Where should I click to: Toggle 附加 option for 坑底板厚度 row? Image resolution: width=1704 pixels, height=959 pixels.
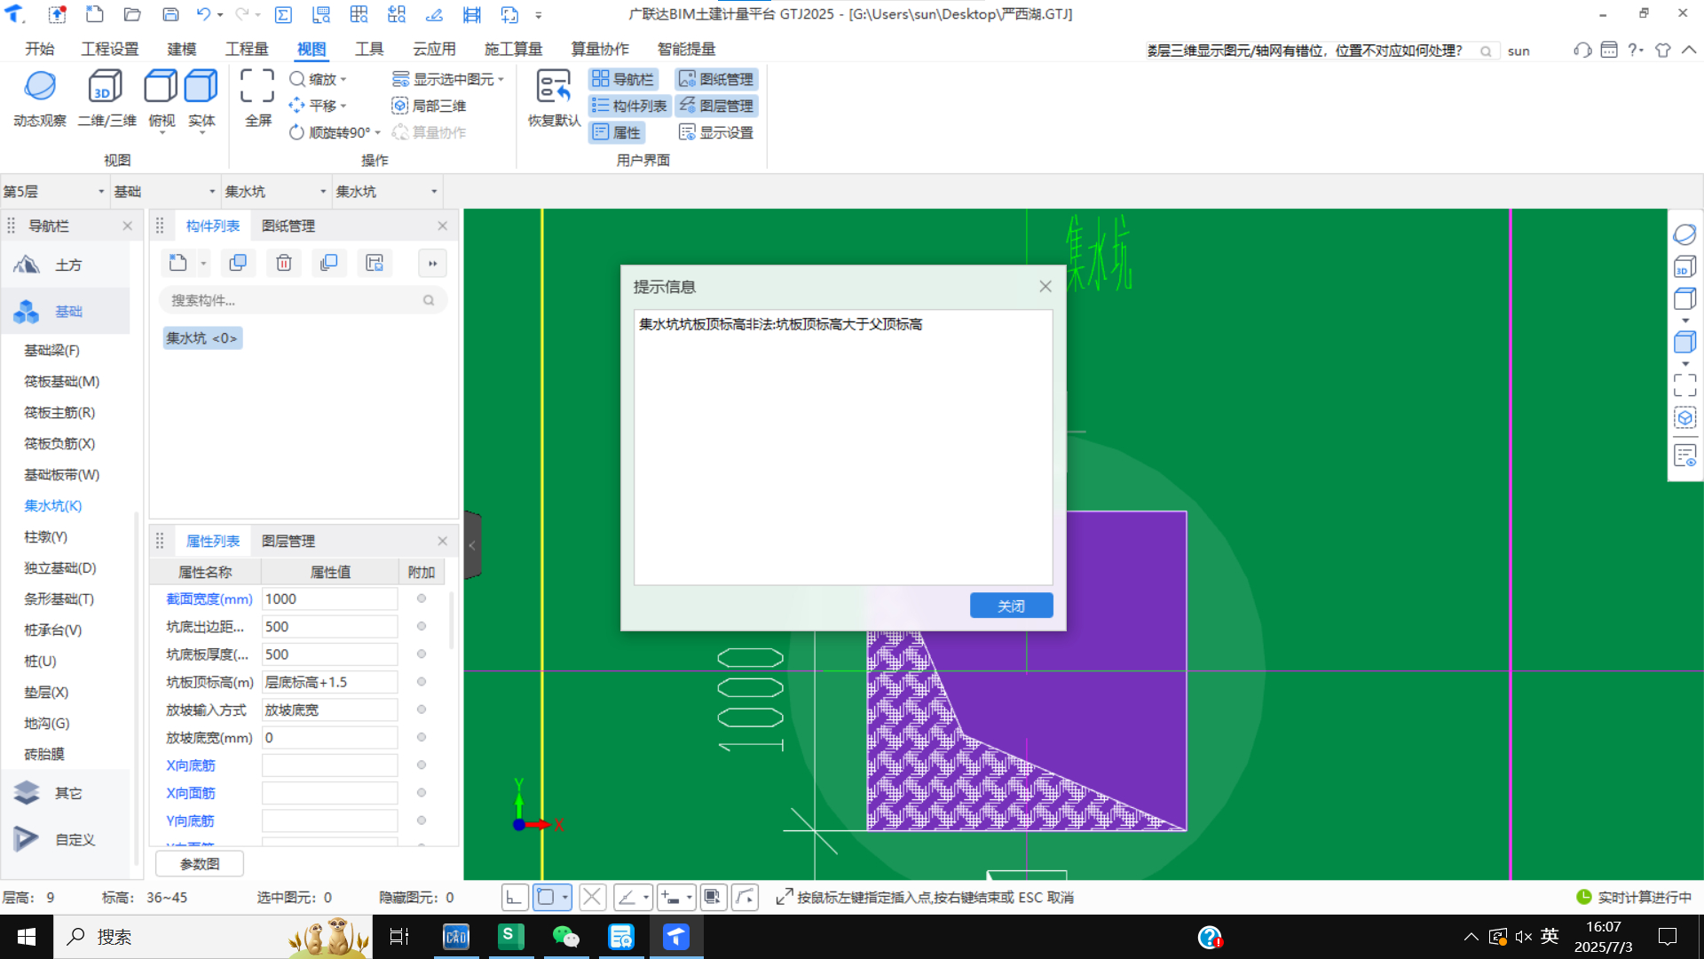point(422,654)
